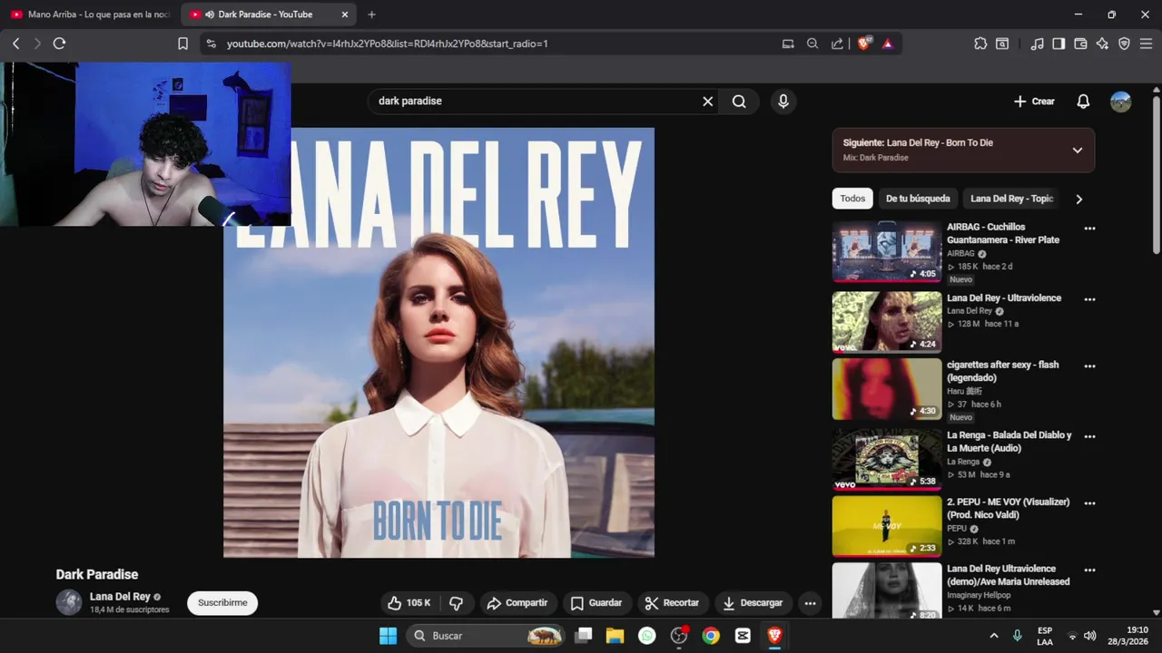
Task: Select the Todos filter chip
Action: tap(852, 199)
